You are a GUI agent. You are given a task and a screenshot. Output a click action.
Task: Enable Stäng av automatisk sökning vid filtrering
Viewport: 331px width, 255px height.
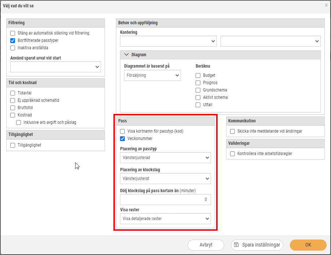13,33
